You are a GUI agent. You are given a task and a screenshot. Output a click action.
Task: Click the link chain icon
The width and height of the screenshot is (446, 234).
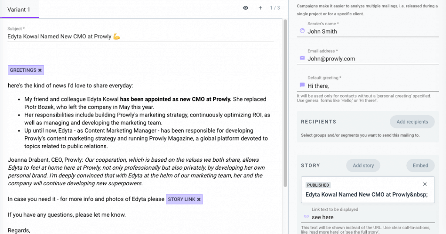(306, 217)
